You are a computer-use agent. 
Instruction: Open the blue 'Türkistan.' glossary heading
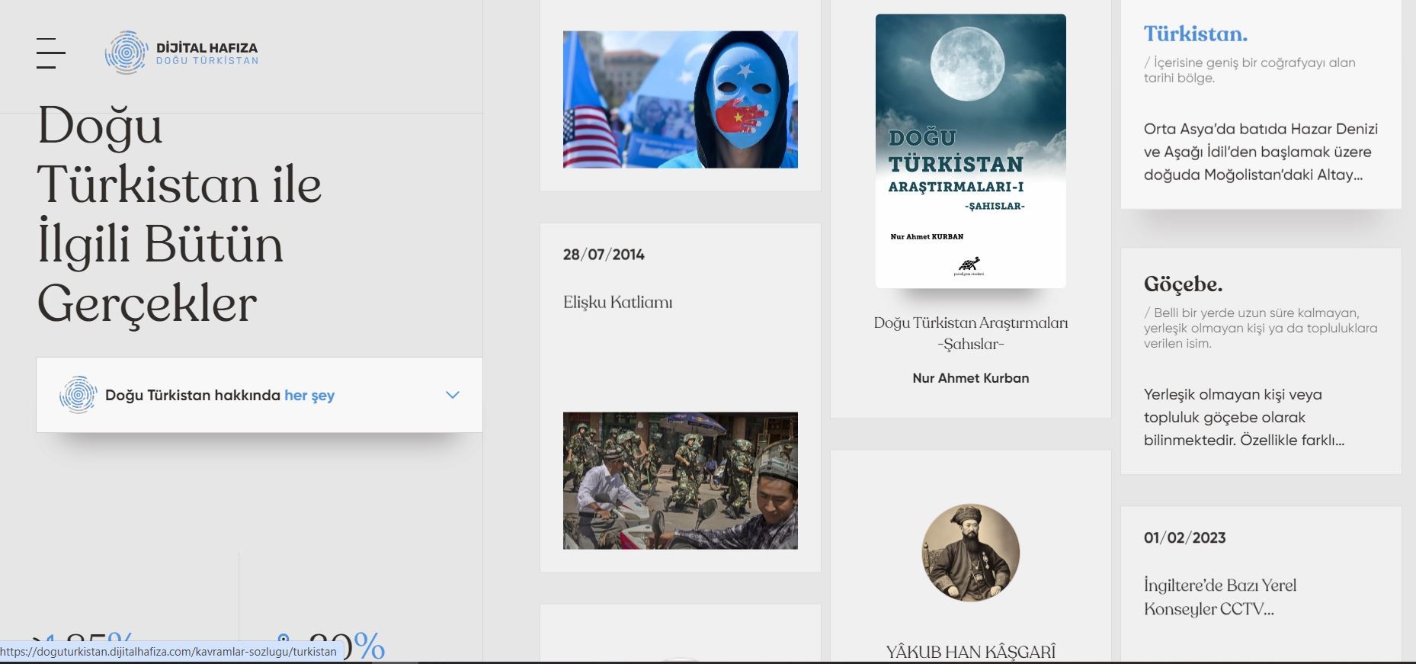coord(1195,34)
